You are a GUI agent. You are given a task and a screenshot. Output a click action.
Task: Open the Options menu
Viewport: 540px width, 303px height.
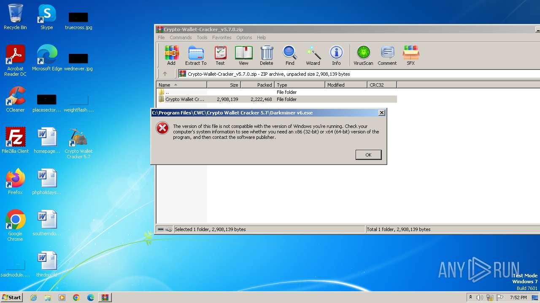244,37
